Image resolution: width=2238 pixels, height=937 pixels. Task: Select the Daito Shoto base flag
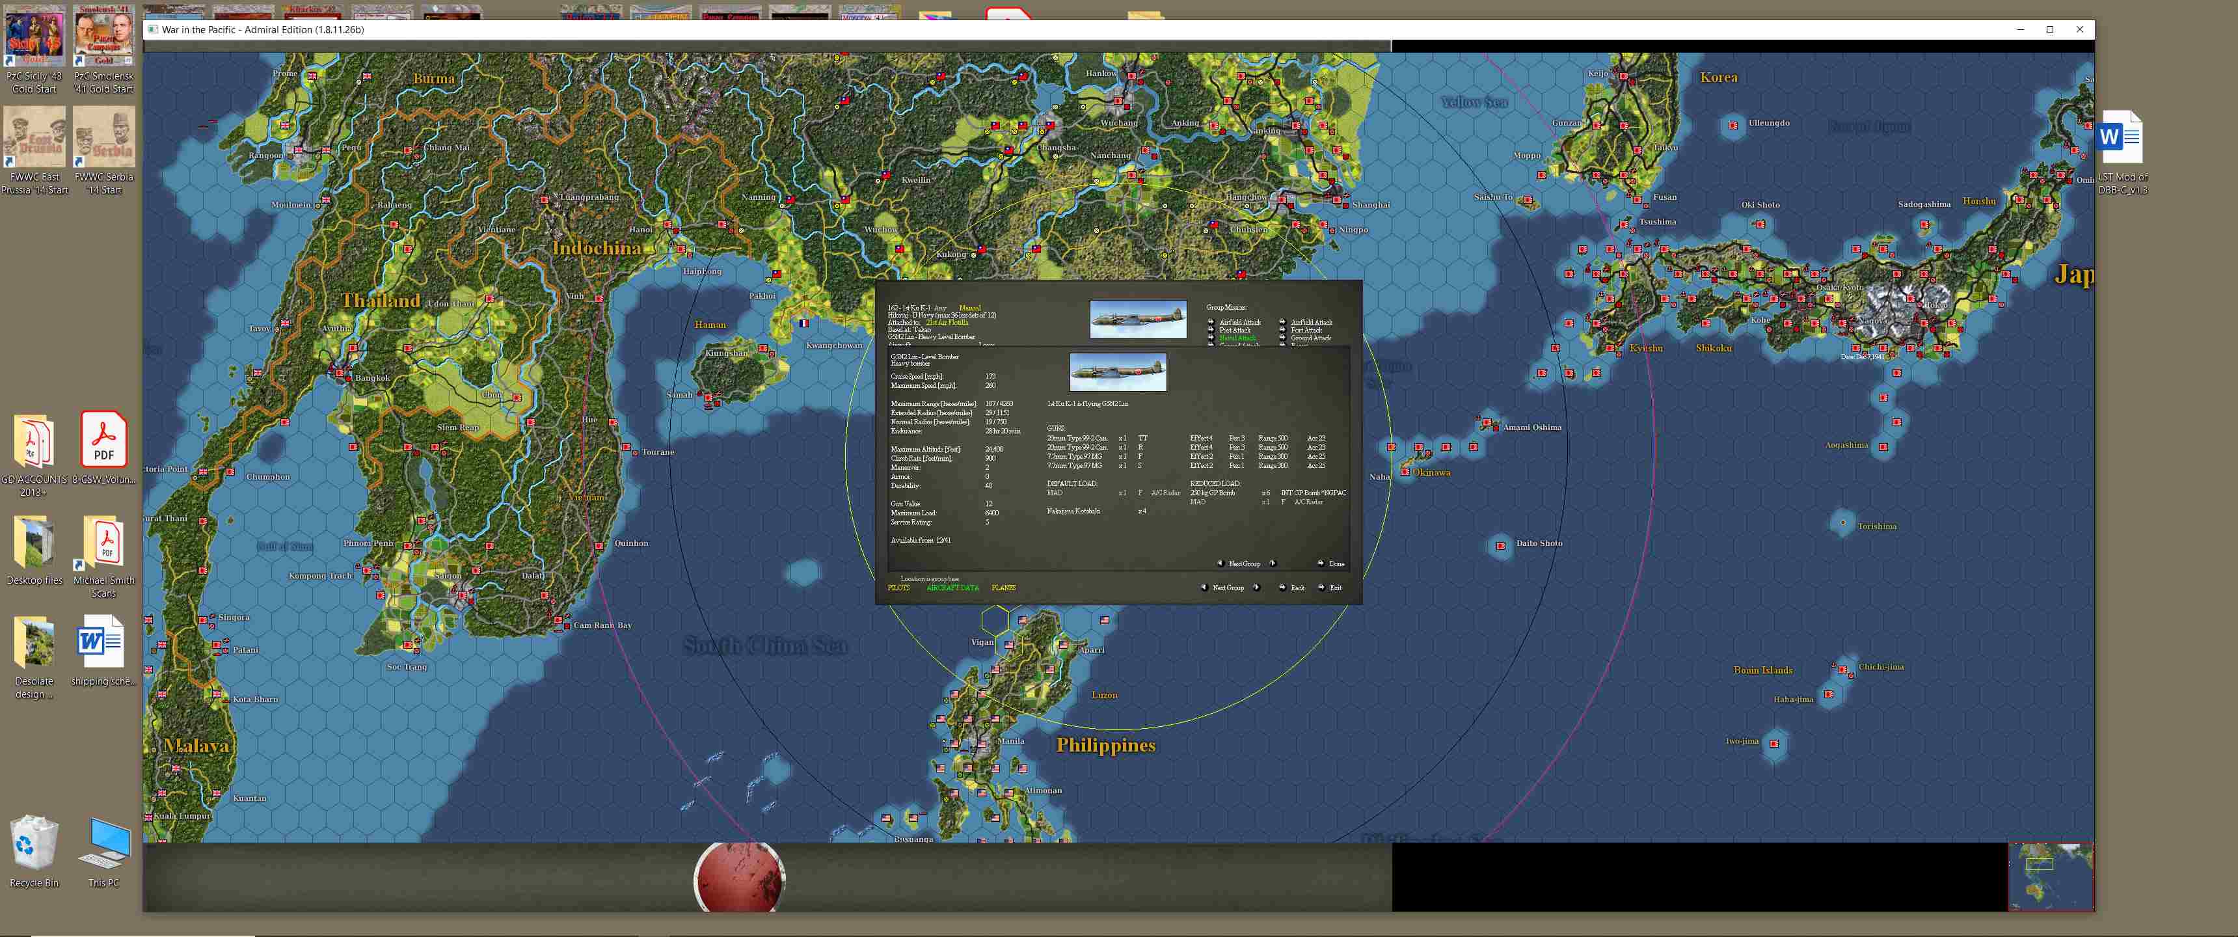[x=1502, y=546]
